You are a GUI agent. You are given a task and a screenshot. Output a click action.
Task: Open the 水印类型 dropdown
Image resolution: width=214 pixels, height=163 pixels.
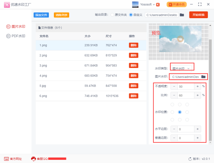click(182, 68)
